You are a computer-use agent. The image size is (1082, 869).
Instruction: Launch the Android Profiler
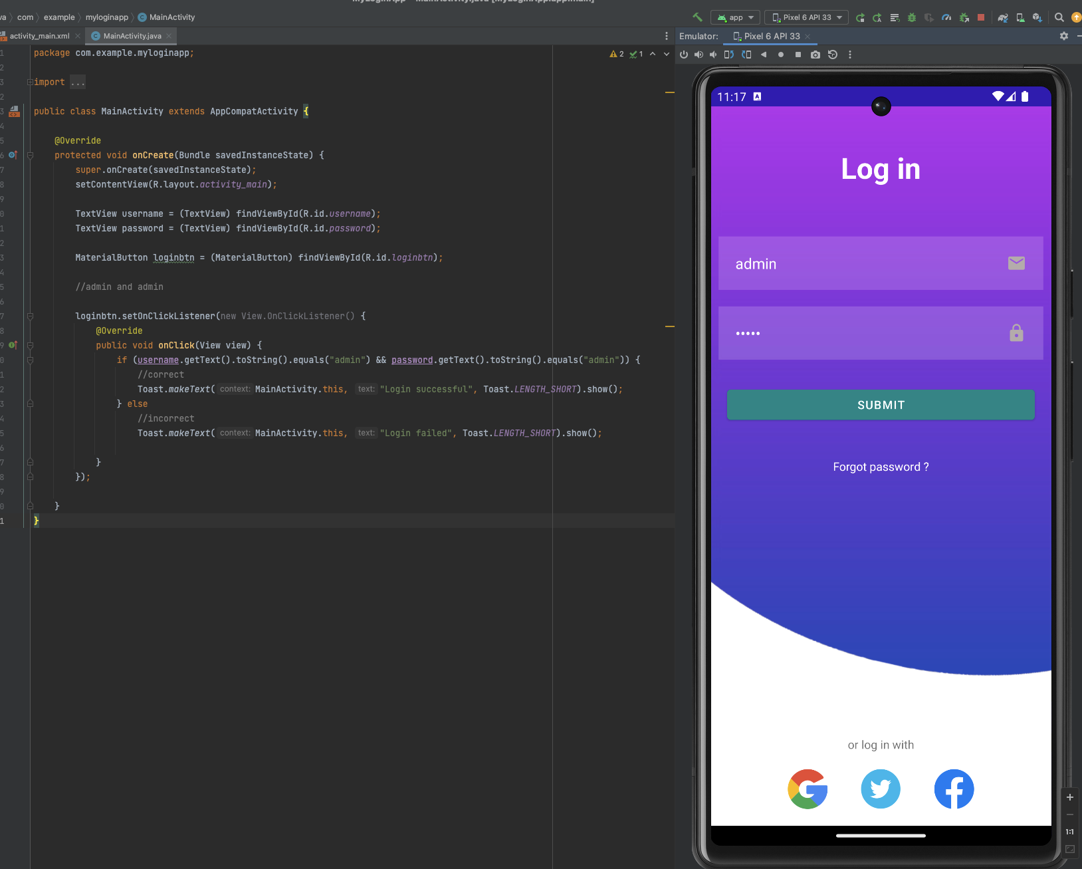(946, 17)
